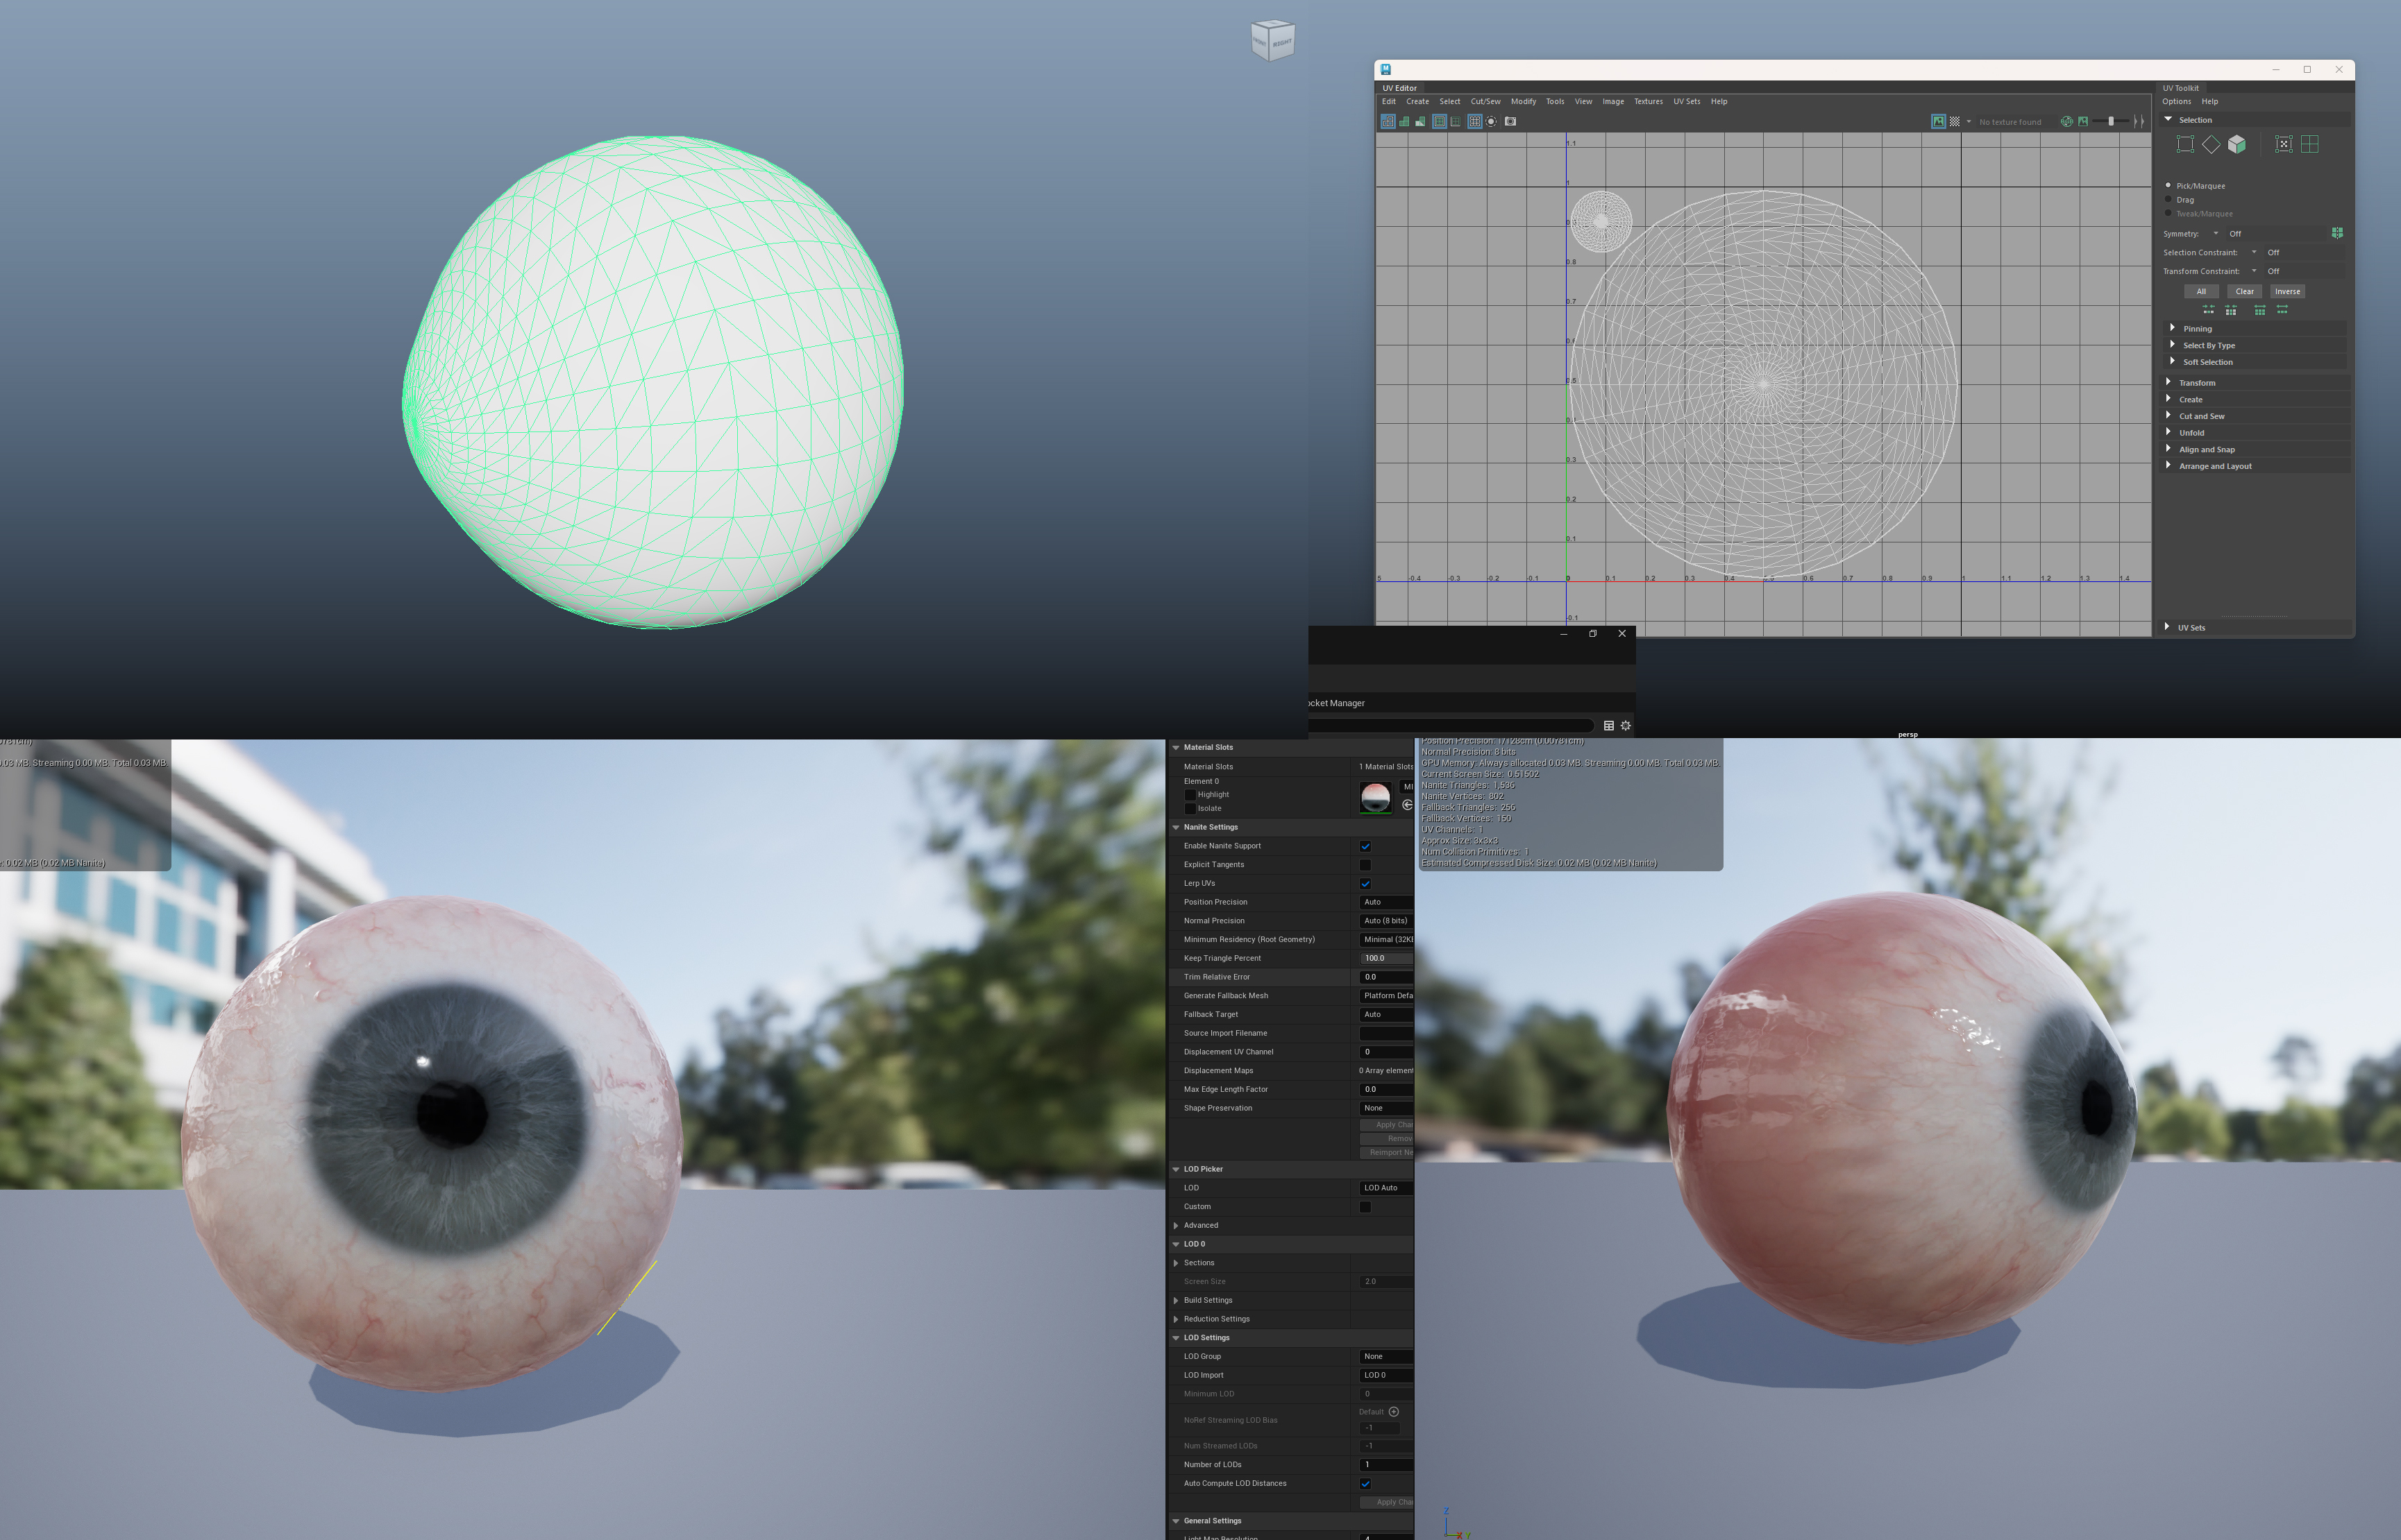
Task: Click the Clear selection button
Action: coord(2244,292)
